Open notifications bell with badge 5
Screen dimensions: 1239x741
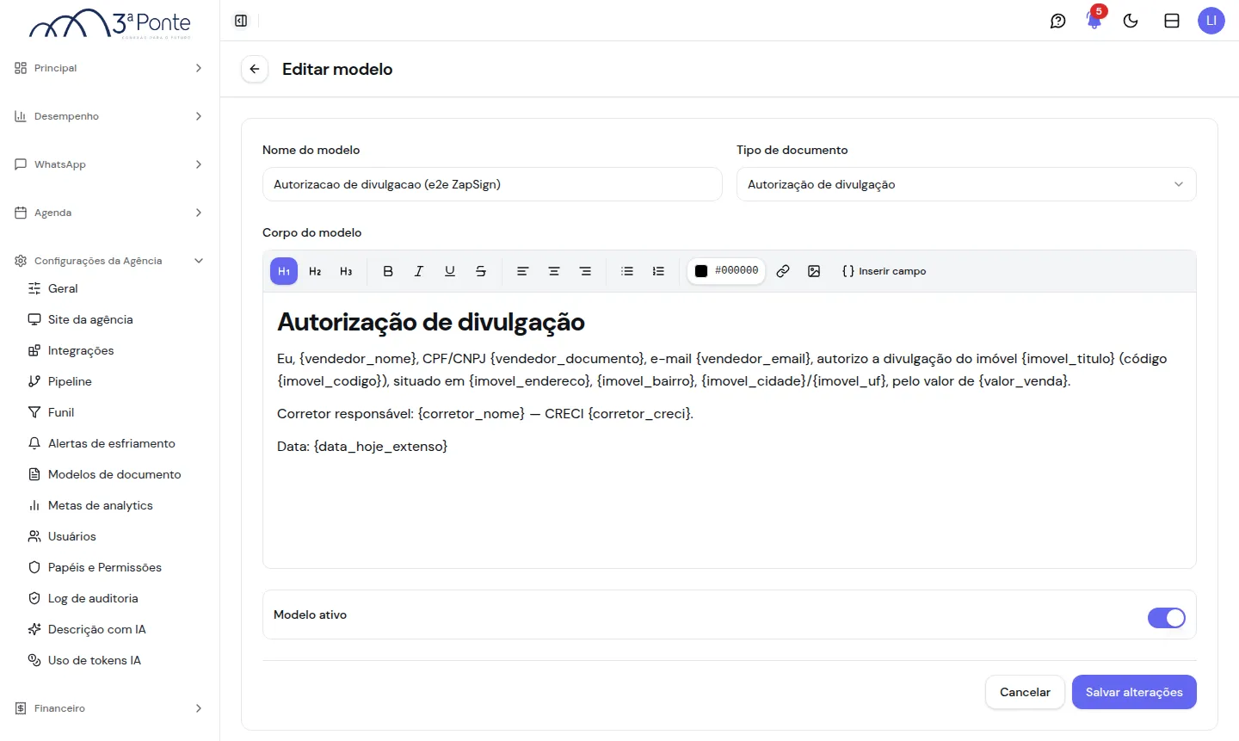point(1094,21)
